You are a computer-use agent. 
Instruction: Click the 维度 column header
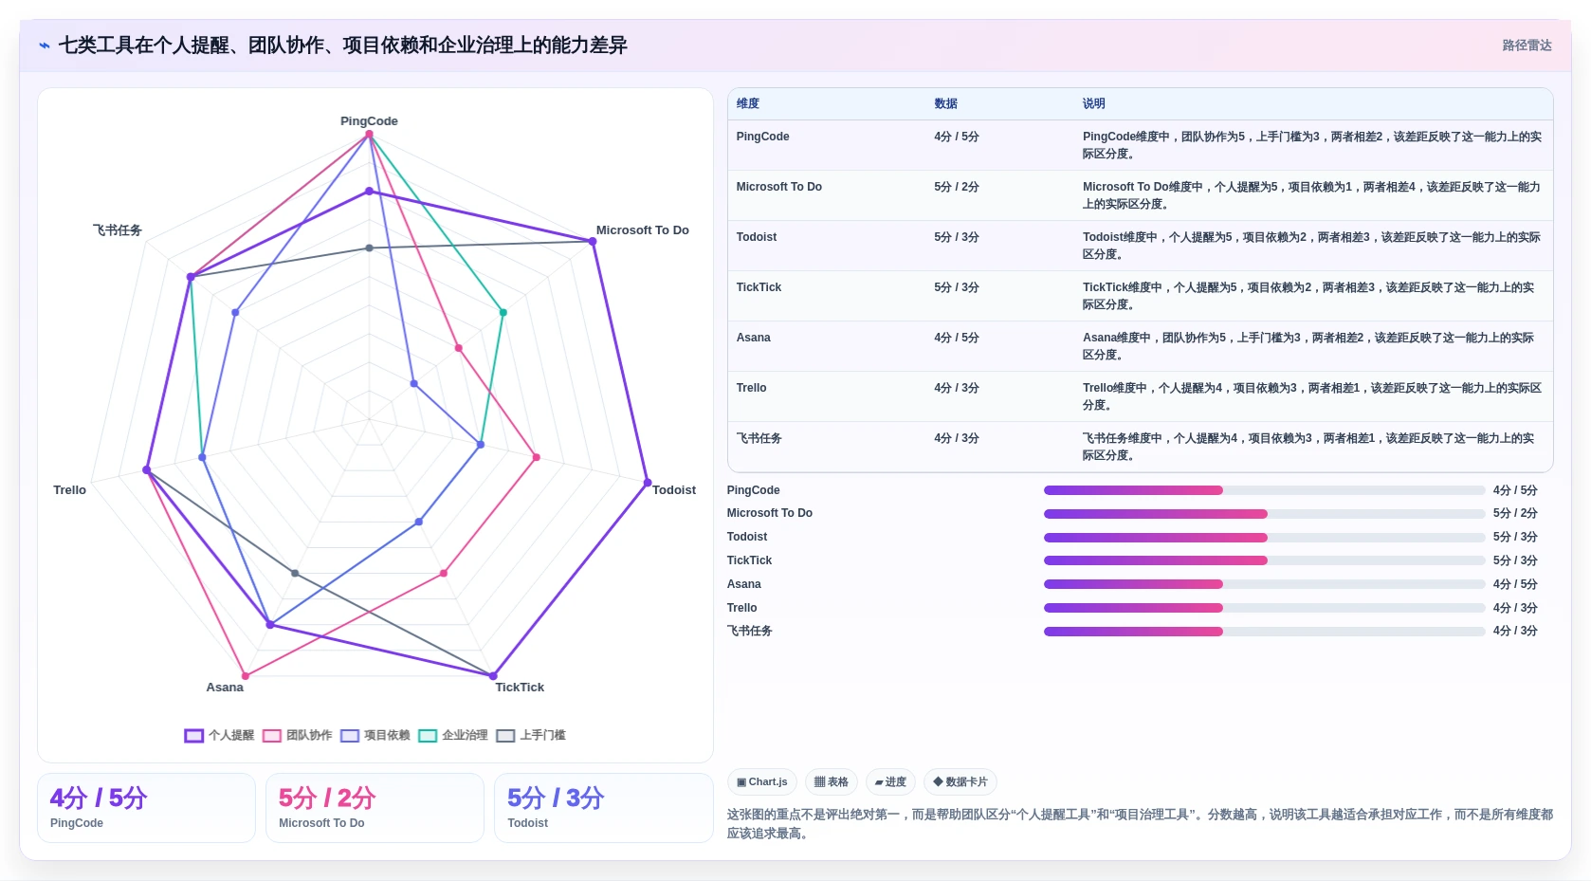(x=748, y=103)
